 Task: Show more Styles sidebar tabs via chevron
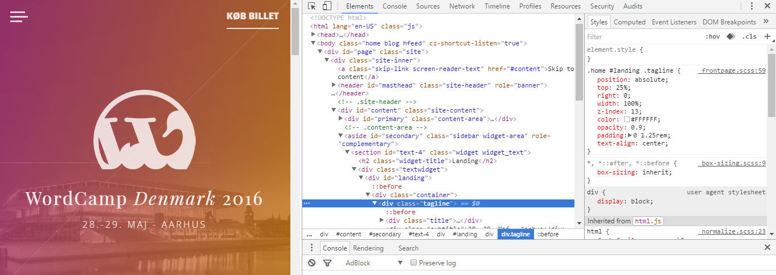767,22
